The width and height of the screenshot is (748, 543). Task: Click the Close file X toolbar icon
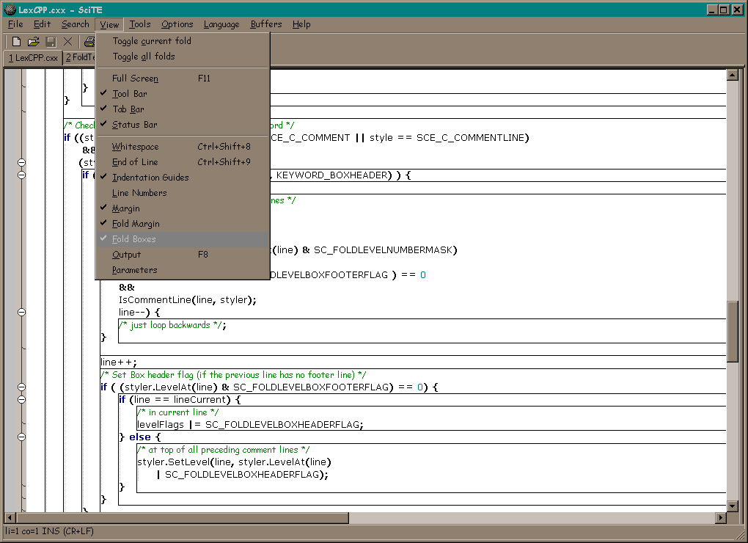click(68, 42)
